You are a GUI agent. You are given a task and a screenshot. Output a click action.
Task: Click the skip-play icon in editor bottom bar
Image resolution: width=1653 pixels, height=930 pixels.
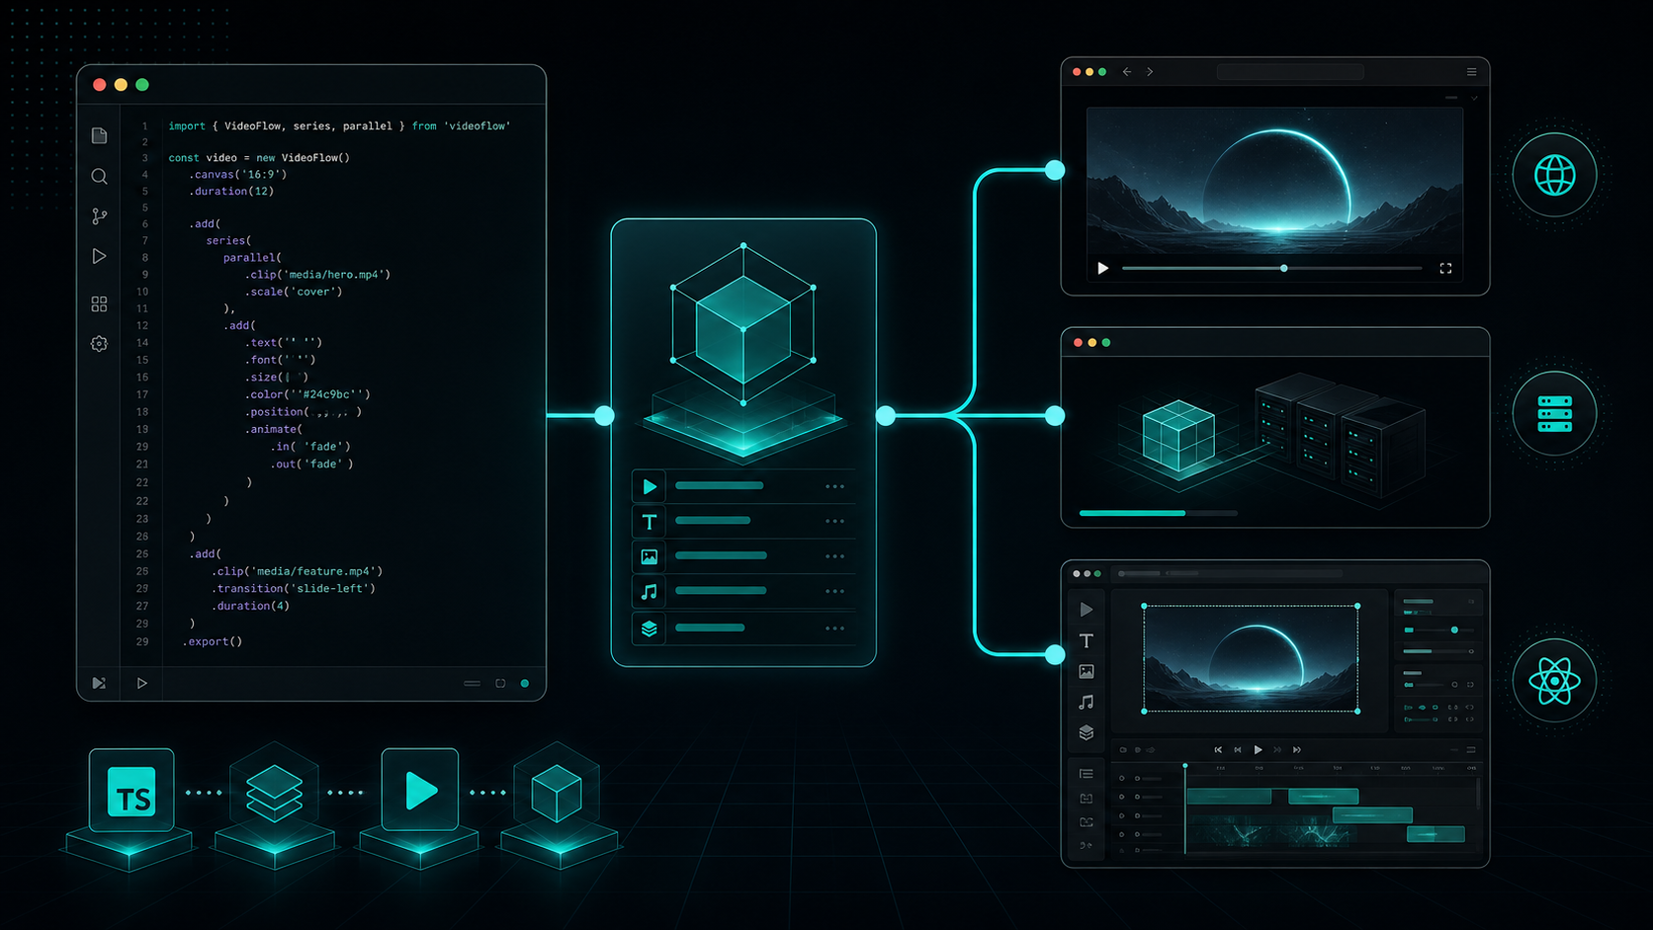tap(99, 683)
